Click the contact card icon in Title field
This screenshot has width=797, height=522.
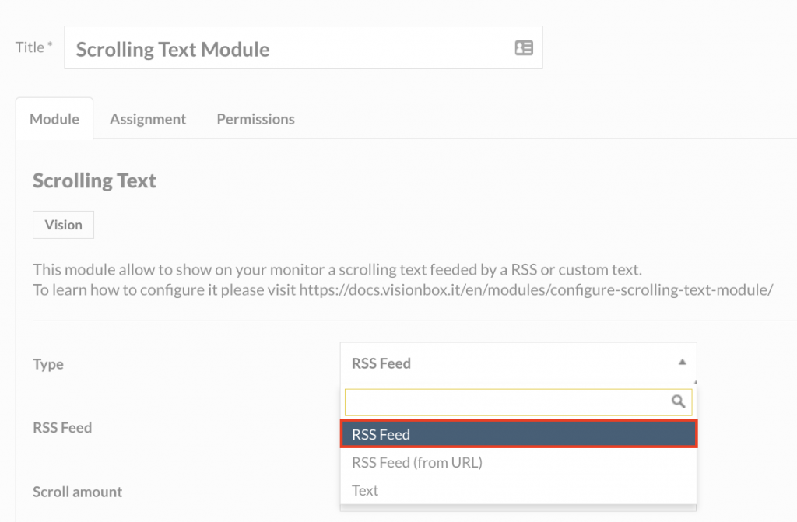(x=524, y=47)
